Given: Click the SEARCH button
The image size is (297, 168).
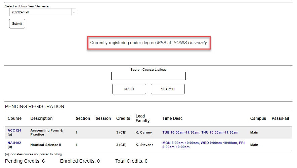Looking at the screenshot, I should click(168, 89).
